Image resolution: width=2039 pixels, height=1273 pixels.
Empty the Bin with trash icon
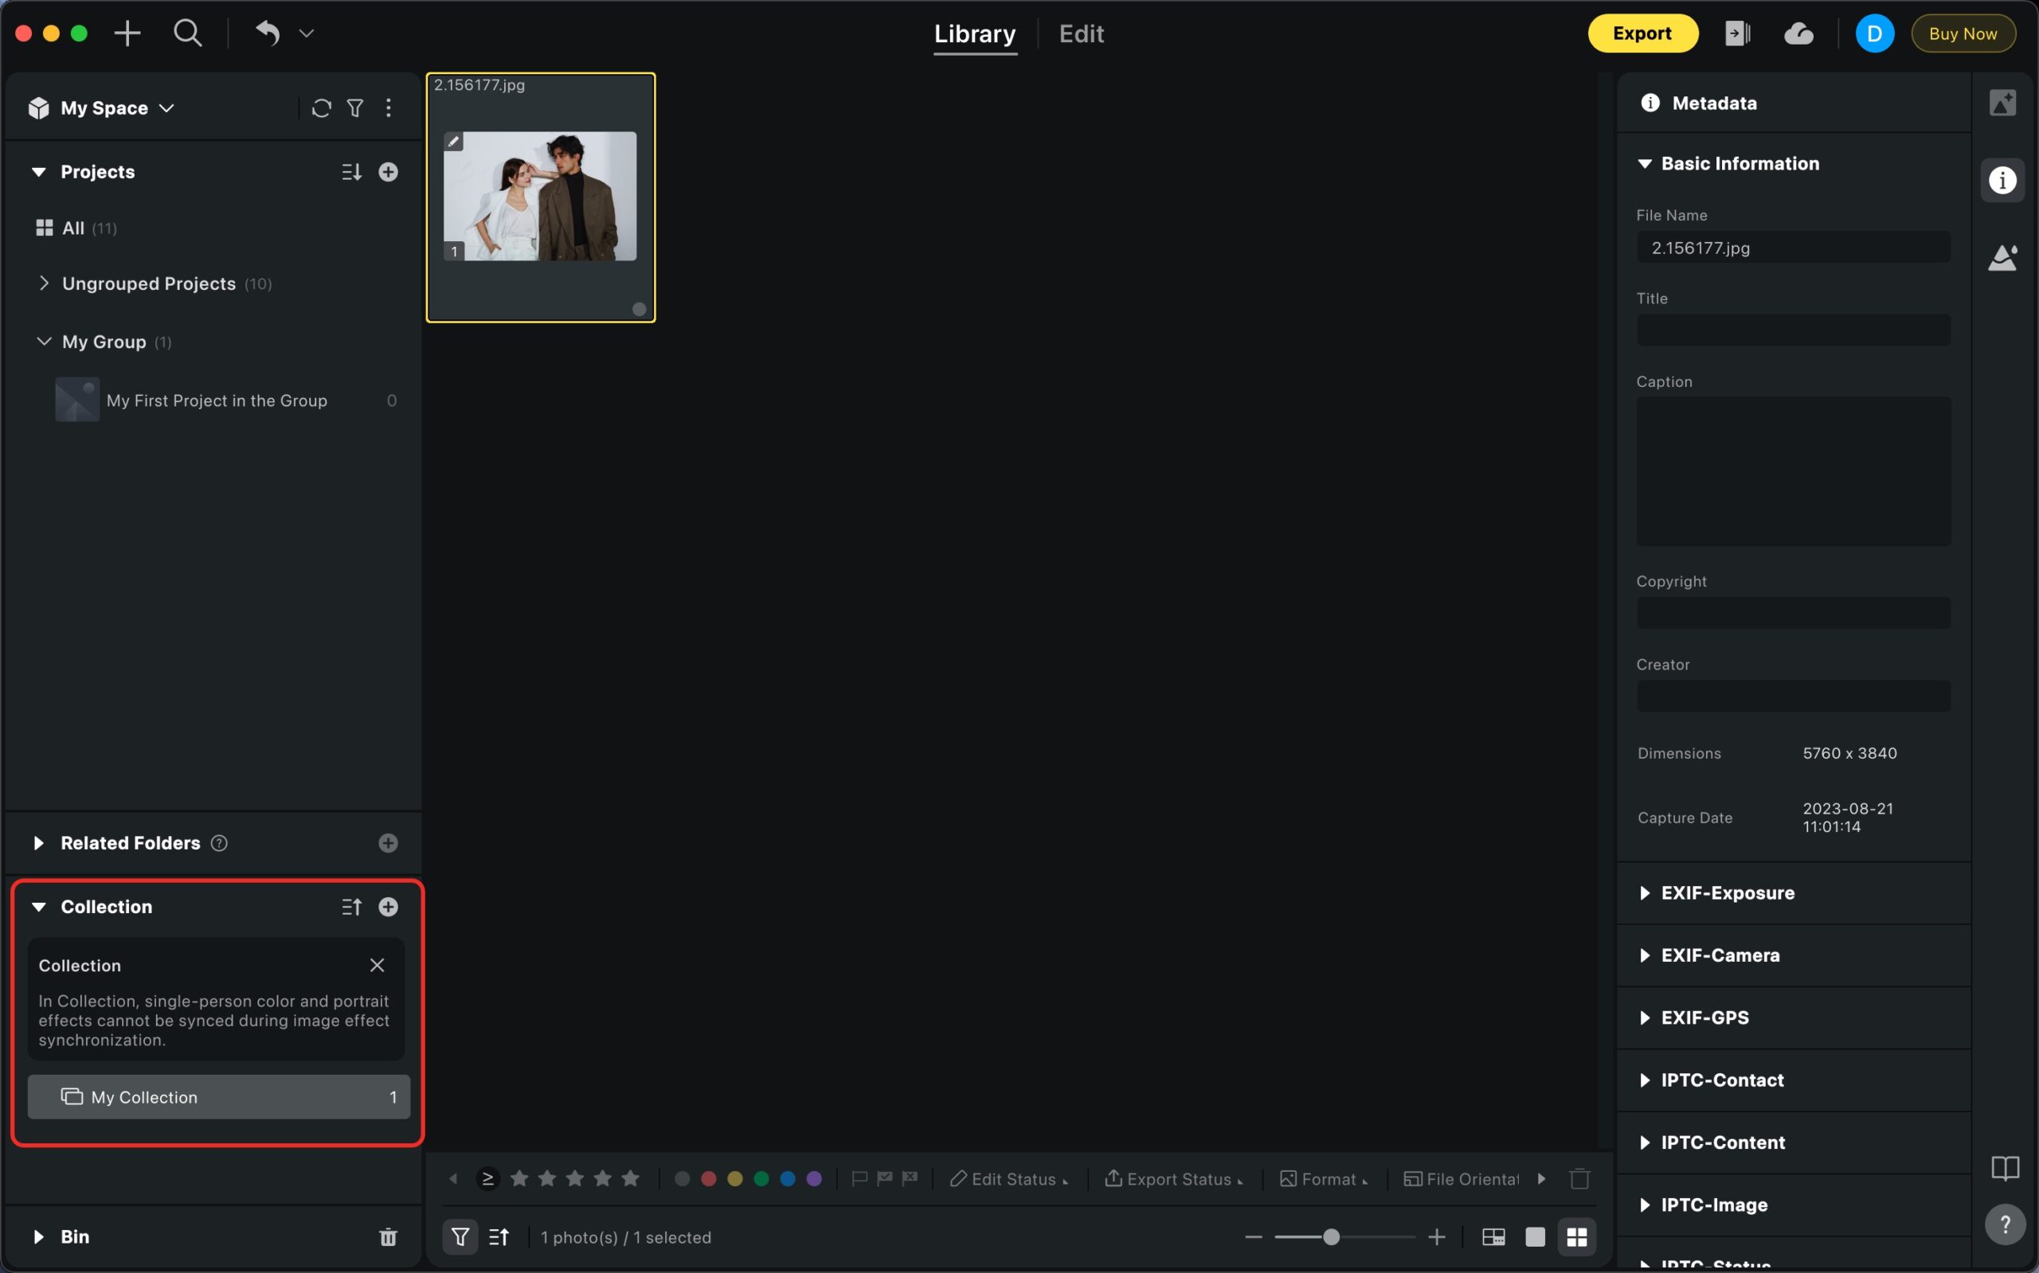pos(387,1237)
